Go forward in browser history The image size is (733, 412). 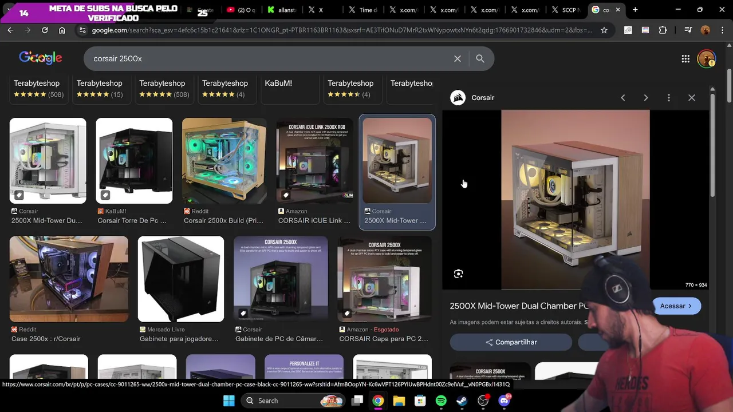click(x=27, y=30)
